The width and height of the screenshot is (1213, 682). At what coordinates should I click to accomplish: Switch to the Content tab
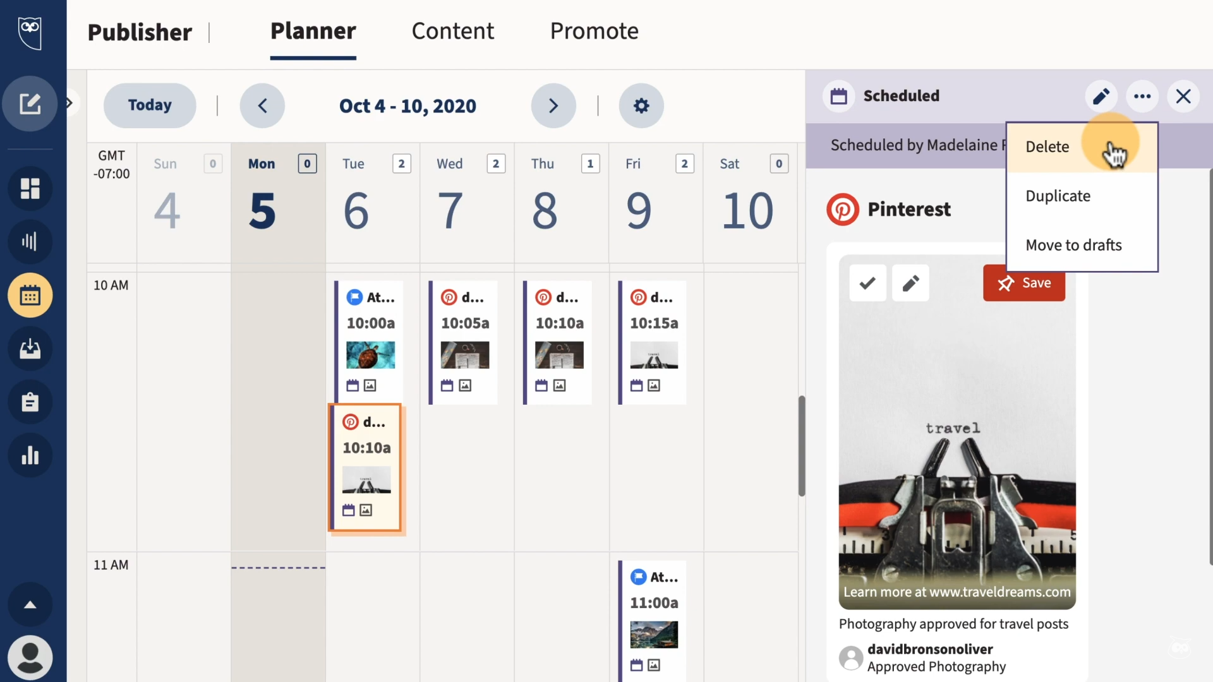[452, 30]
